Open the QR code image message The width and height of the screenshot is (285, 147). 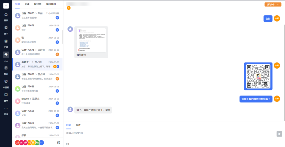[x=258, y=76]
